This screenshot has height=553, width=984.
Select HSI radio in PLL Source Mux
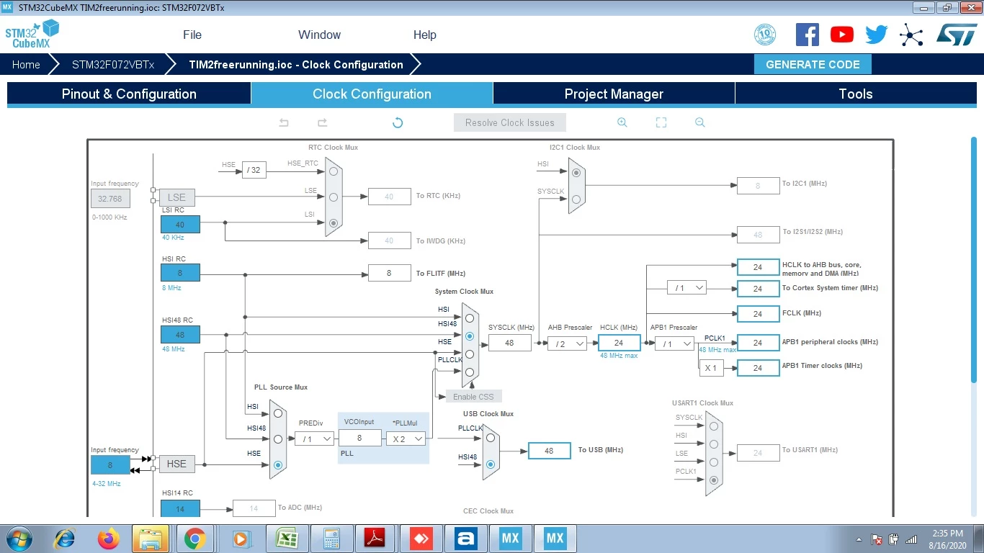click(278, 413)
